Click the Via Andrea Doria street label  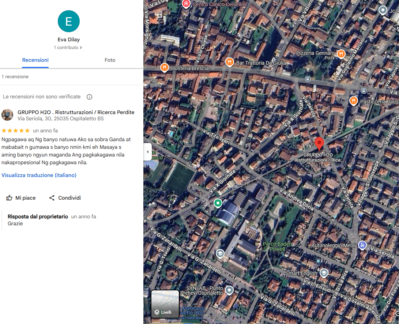coord(297,199)
